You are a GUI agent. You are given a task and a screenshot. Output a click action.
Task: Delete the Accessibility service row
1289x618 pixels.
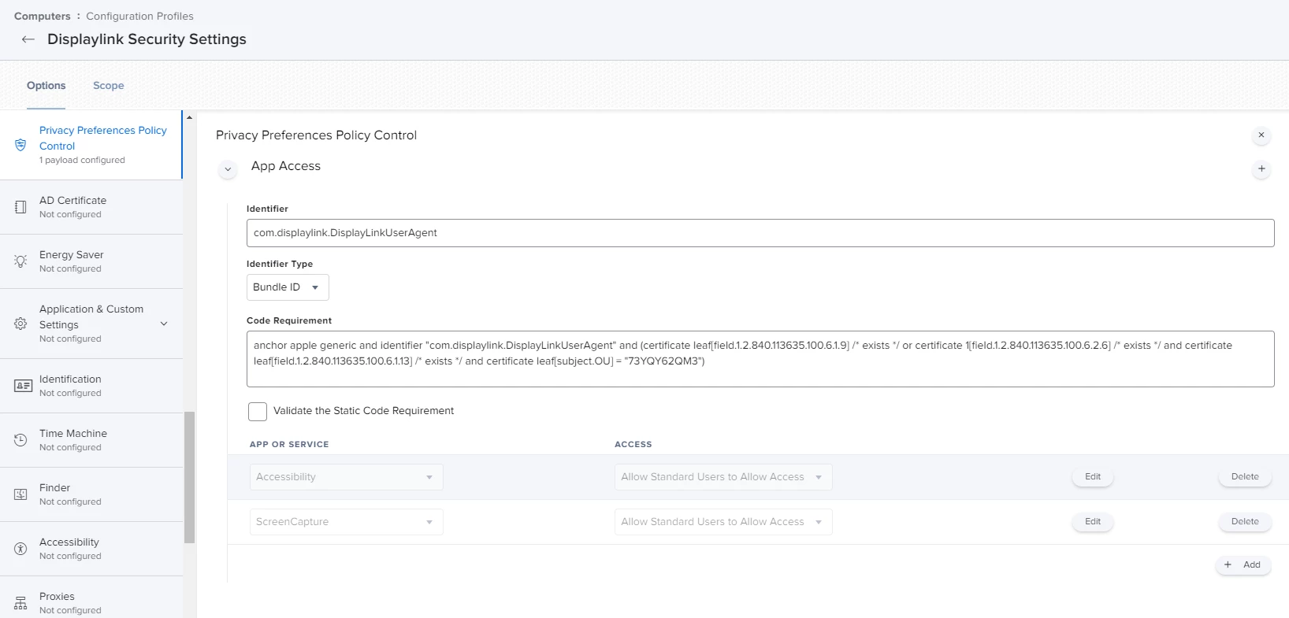point(1245,477)
